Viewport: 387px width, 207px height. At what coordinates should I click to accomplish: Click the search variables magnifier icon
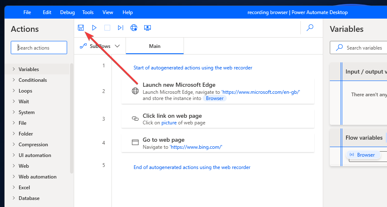[x=339, y=47]
